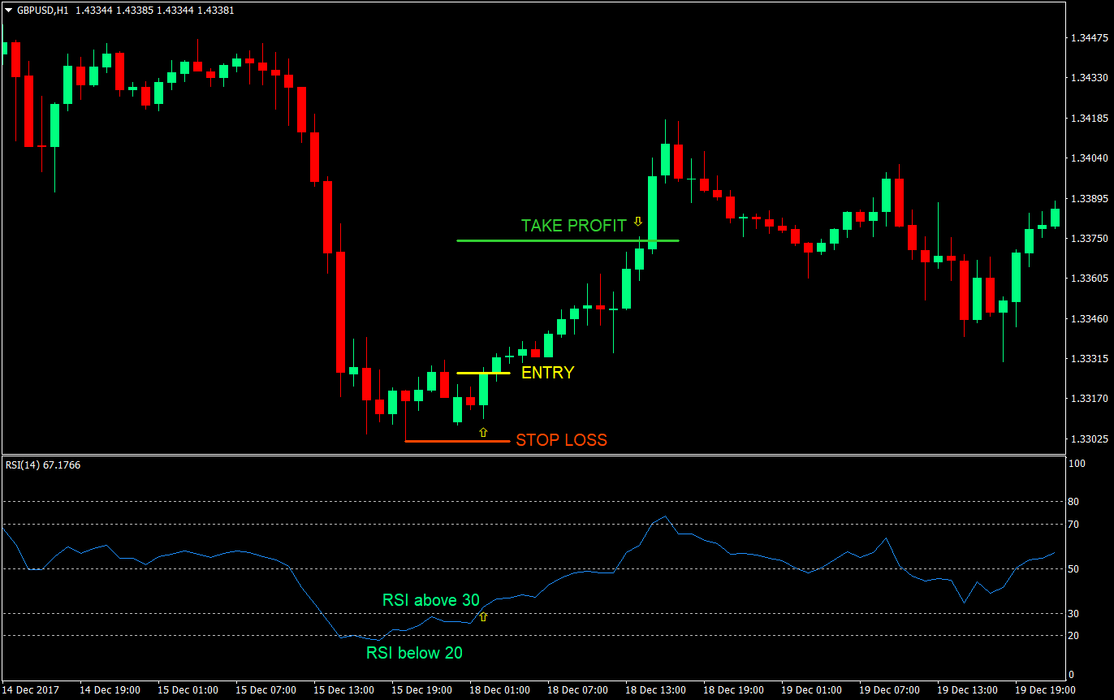Select the yellow ENTRY price marker line
The height and width of the screenshot is (700, 1114).
click(x=482, y=372)
